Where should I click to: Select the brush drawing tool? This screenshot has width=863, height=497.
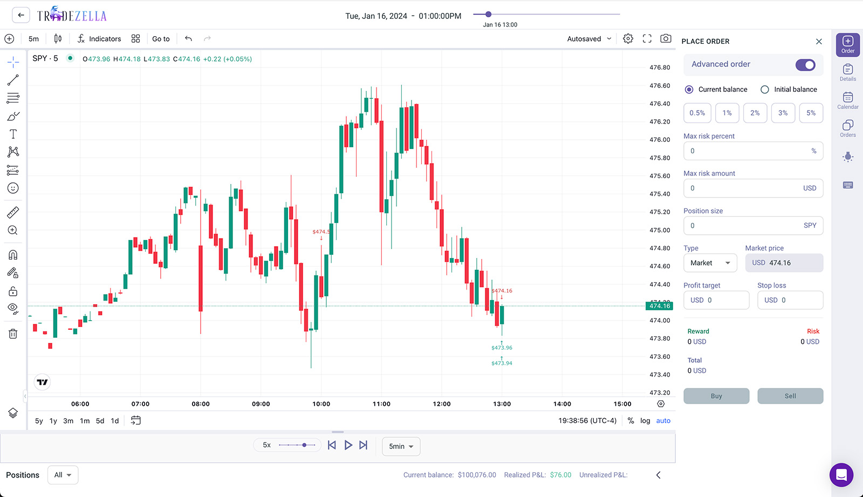point(13,116)
